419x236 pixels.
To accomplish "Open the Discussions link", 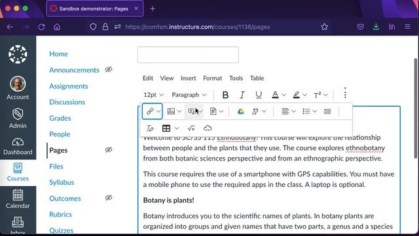I will [67, 102].
